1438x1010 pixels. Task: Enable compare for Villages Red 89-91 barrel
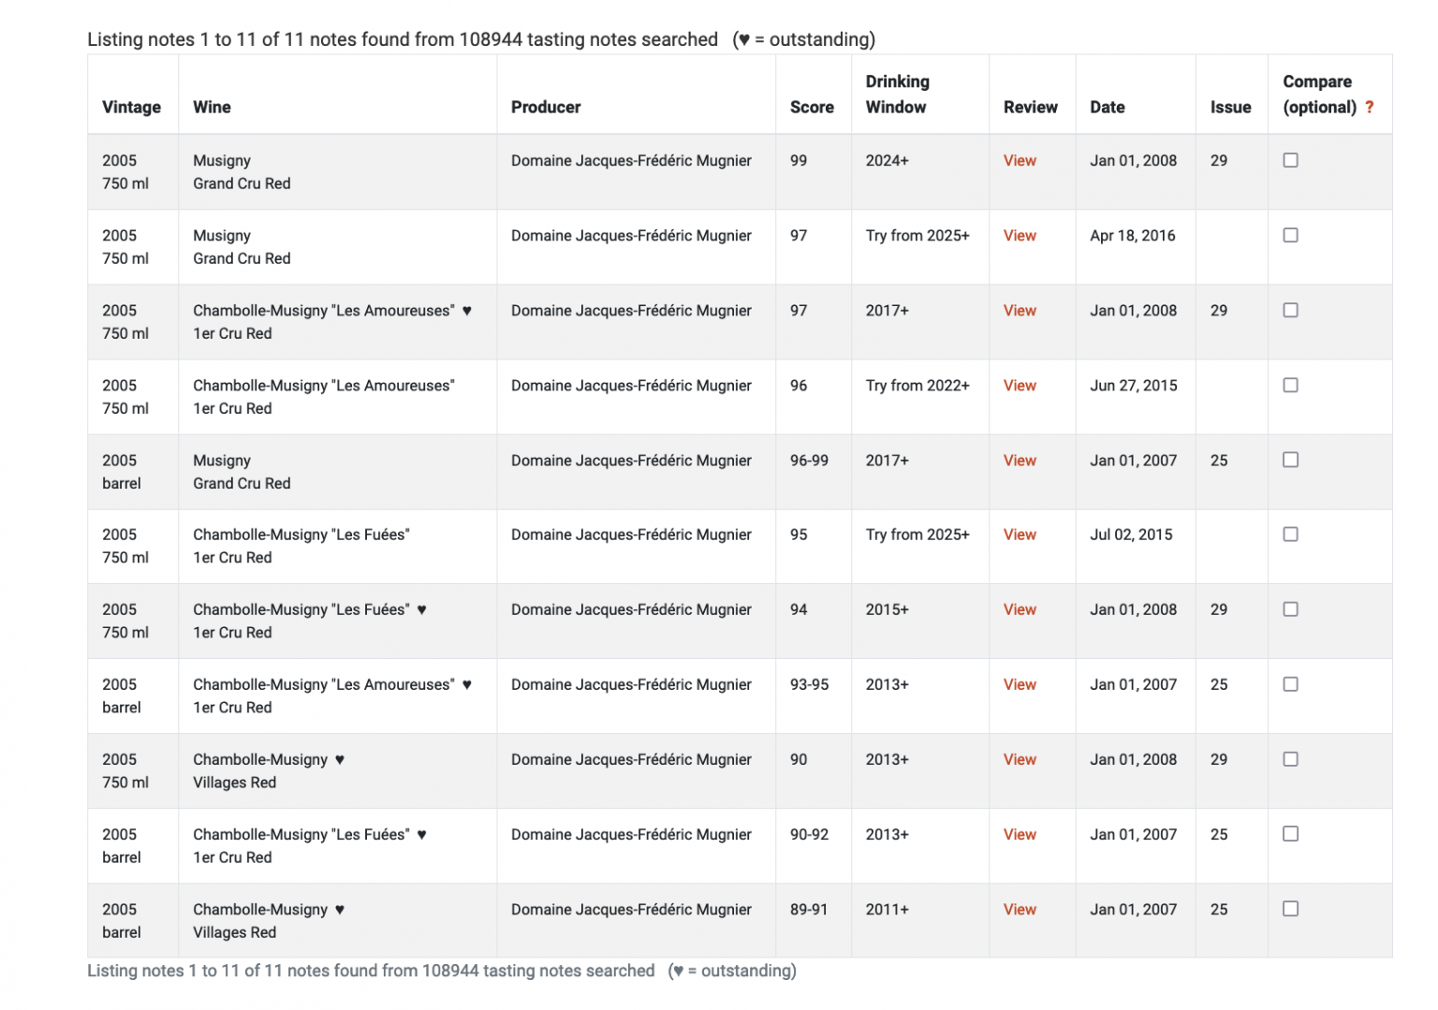[1291, 908]
